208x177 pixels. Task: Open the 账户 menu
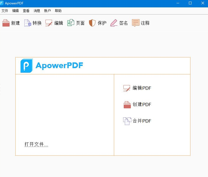[x=47, y=11]
